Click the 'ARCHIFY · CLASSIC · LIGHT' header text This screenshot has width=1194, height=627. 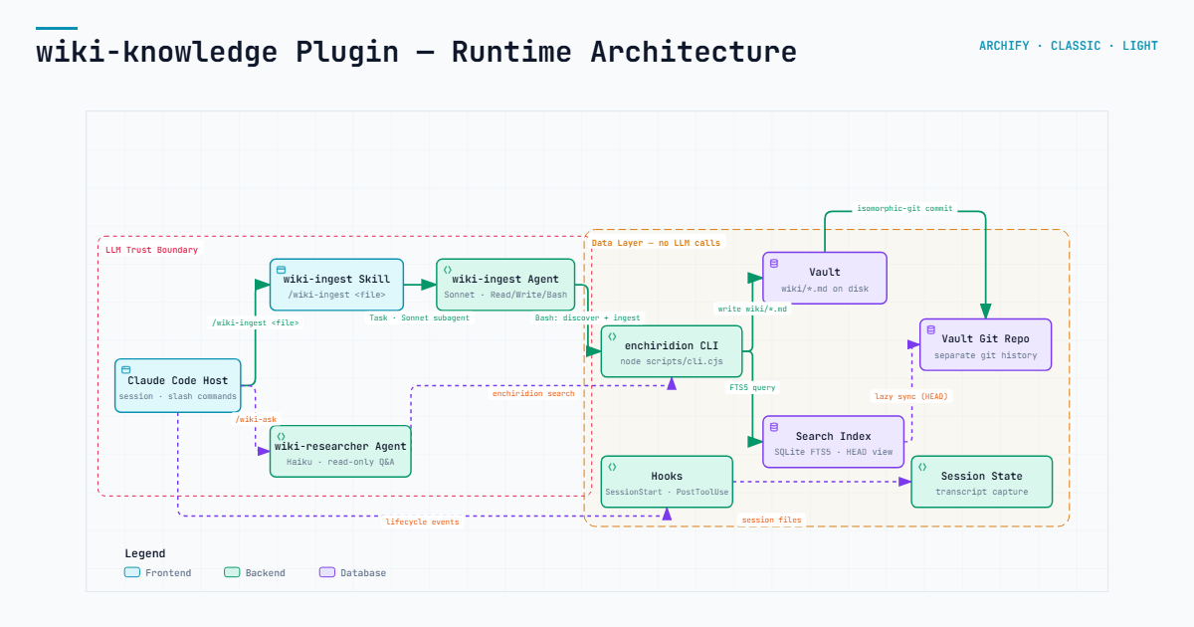tap(1069, 46)
